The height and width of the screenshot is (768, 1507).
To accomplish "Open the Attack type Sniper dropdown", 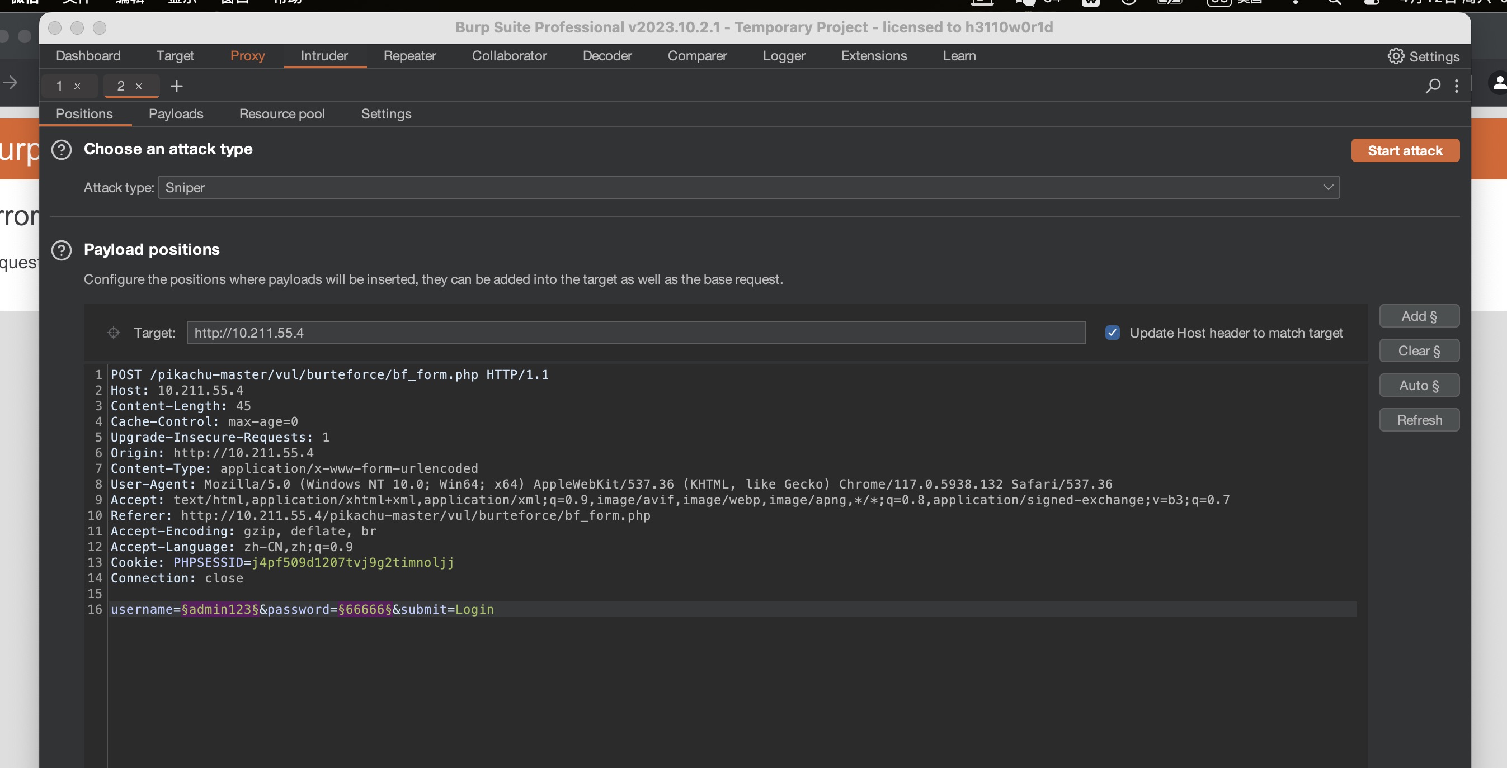I will (748, 188).
